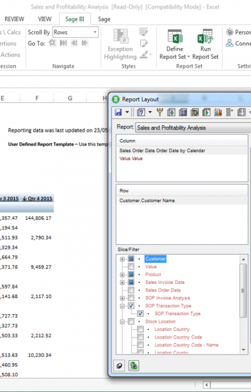Untick the parent SOP Transaction Type checkbox
This screenshot has height=392, width=251.
tap(131, 306)
